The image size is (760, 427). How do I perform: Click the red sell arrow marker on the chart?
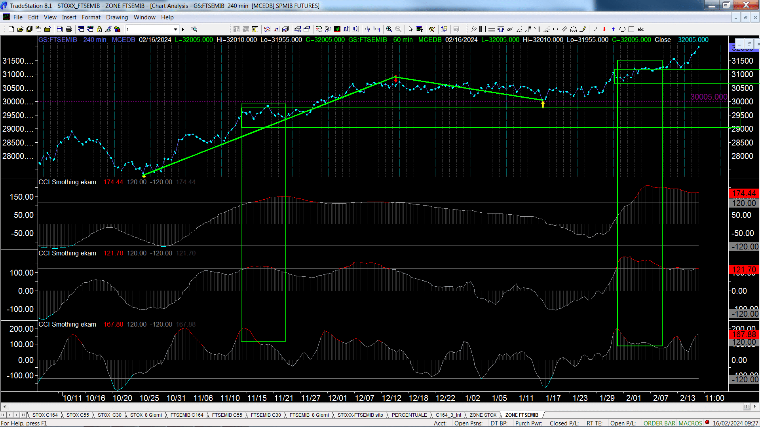[x=395, y=79]
